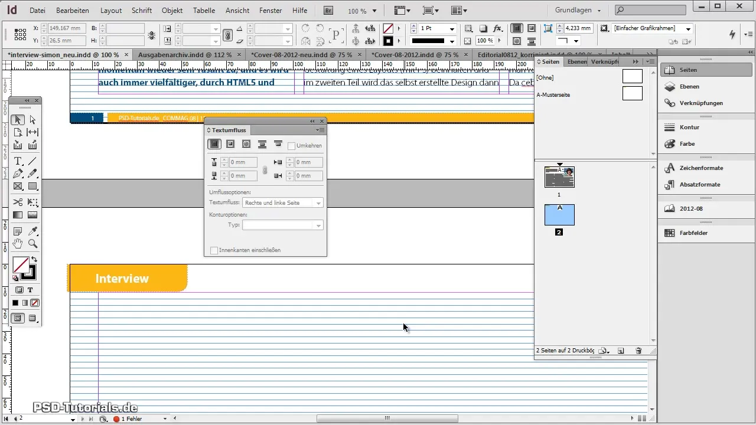Choose the Rectangle Frame tool
Viewport: 756px width, 425px height.
point(18,186)
